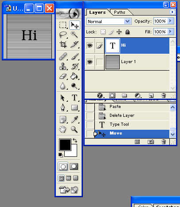Open the Opacity slider arrow
Screen dimensions: 180x207
pyautogui.click(x=171, y=21)
